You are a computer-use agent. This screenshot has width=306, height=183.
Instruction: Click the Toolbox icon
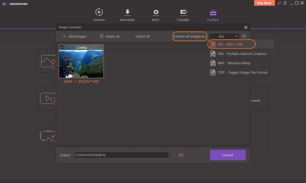point(213,13)
